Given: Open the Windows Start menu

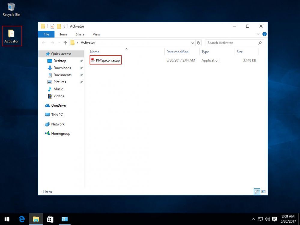Looking at the screenshot, I should [7, 219].
